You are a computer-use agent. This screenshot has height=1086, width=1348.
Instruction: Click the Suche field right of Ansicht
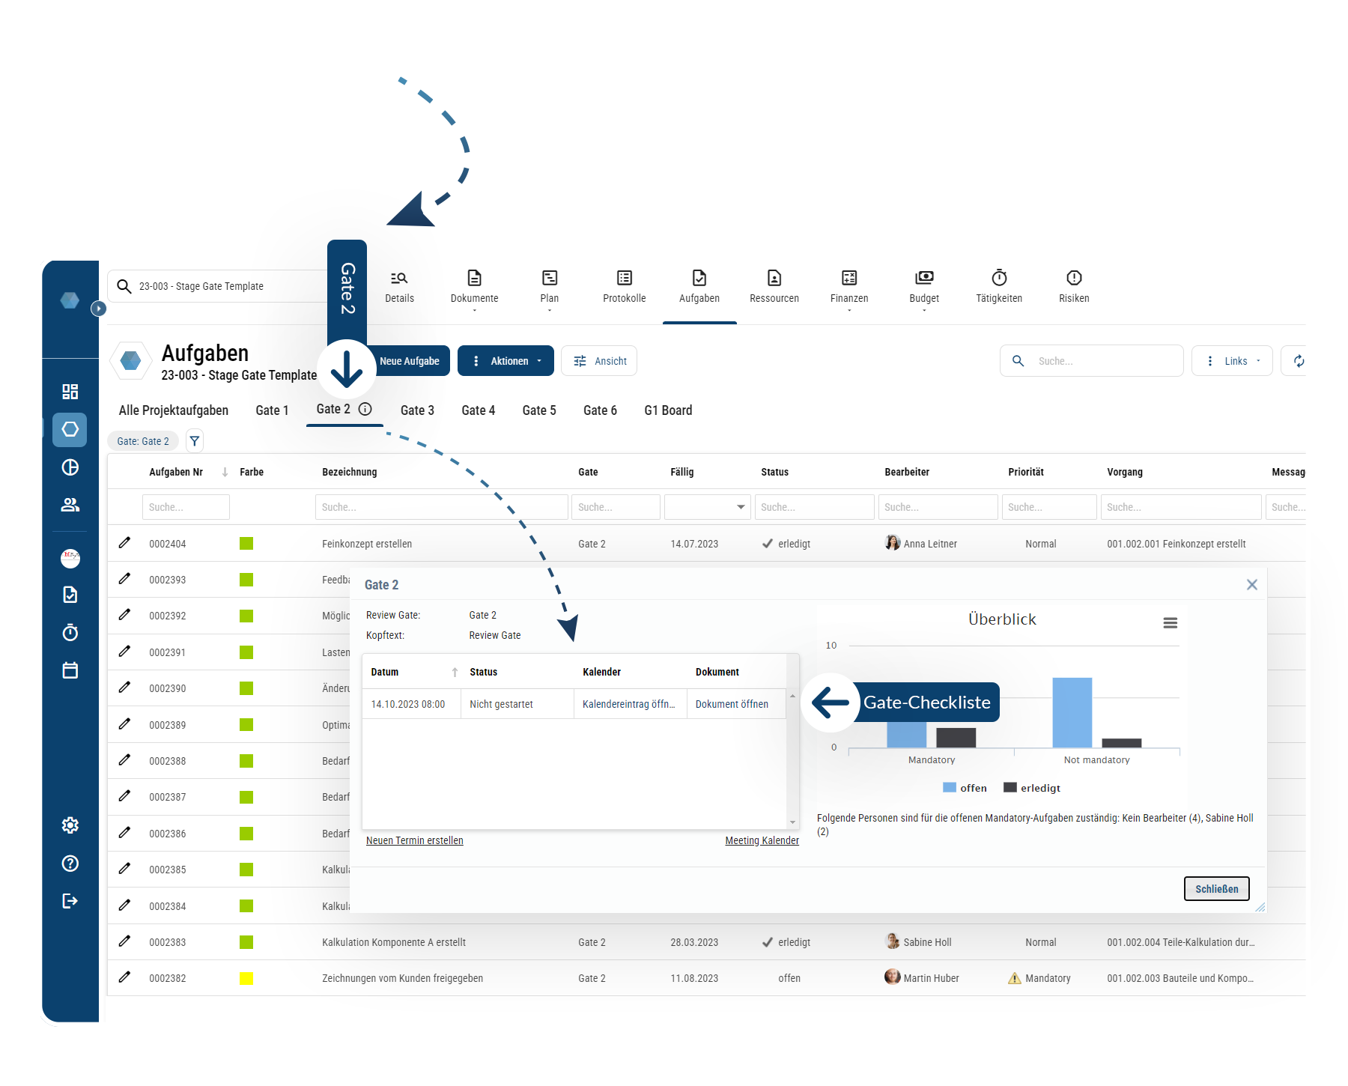(1091, 361)
